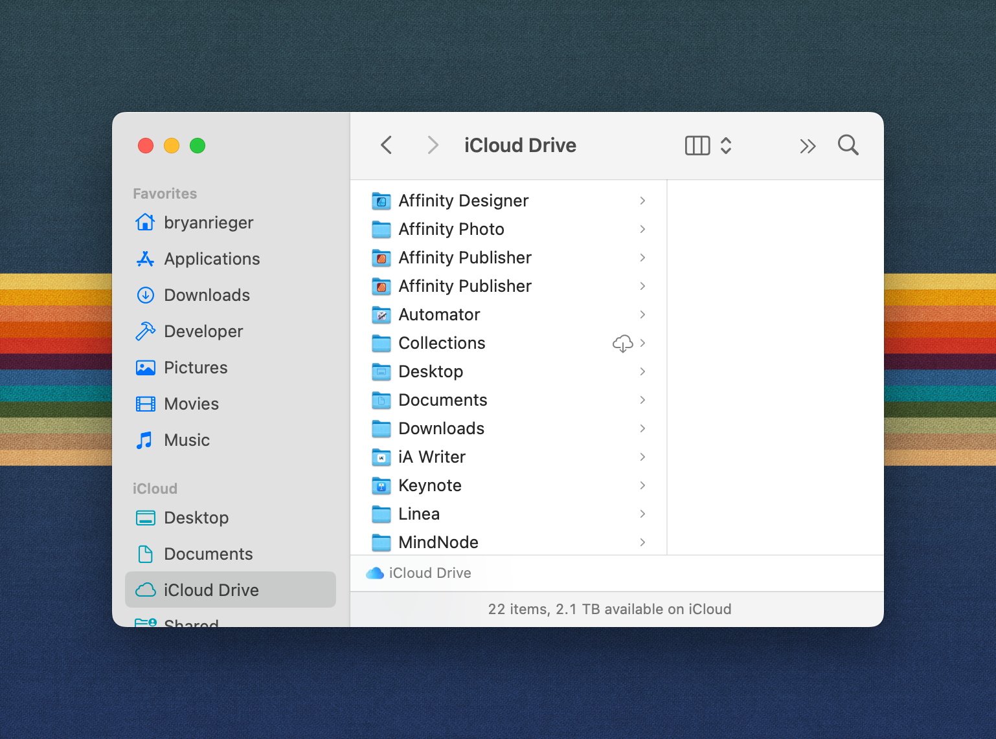This screenshot has height=739, width=996.
Task: Click the Downloads sidebar arrow icon
Action: (x=146, y=295)
